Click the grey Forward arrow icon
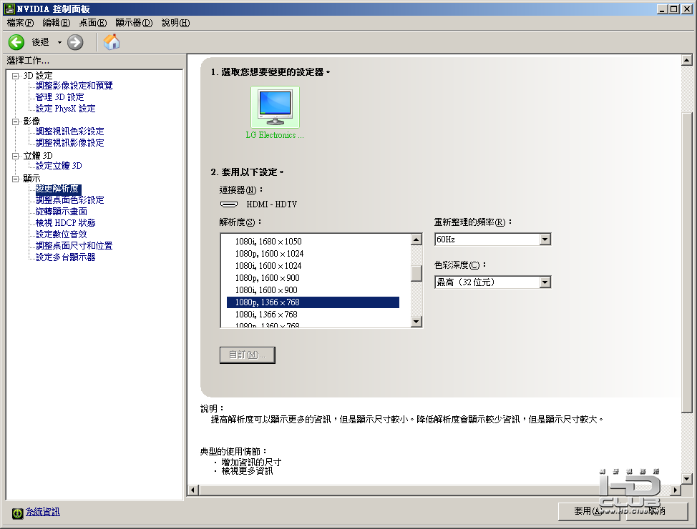 pyautogui.click(x=75, y=42)
